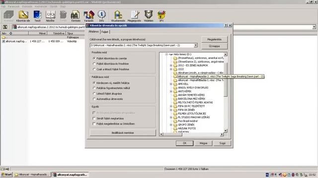Click the Új mappa button
This screenshot has width=318, height=178.
(x=214, y=46)
